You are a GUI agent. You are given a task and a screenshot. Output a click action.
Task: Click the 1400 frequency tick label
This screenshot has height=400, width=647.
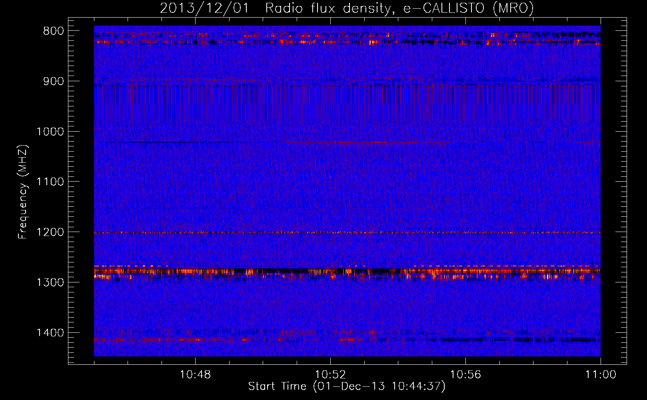50,333
